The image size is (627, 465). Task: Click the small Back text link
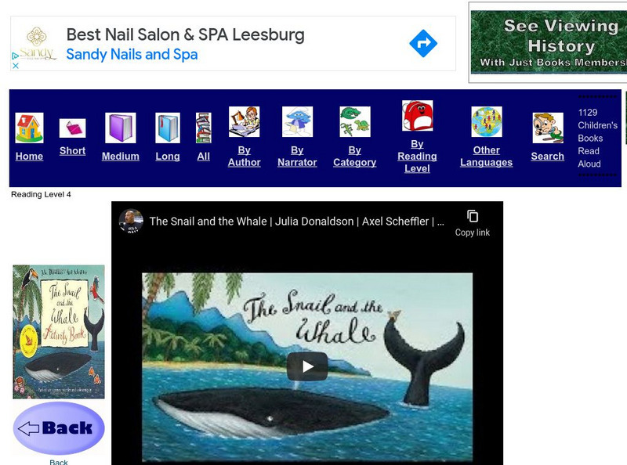point(58,462)
